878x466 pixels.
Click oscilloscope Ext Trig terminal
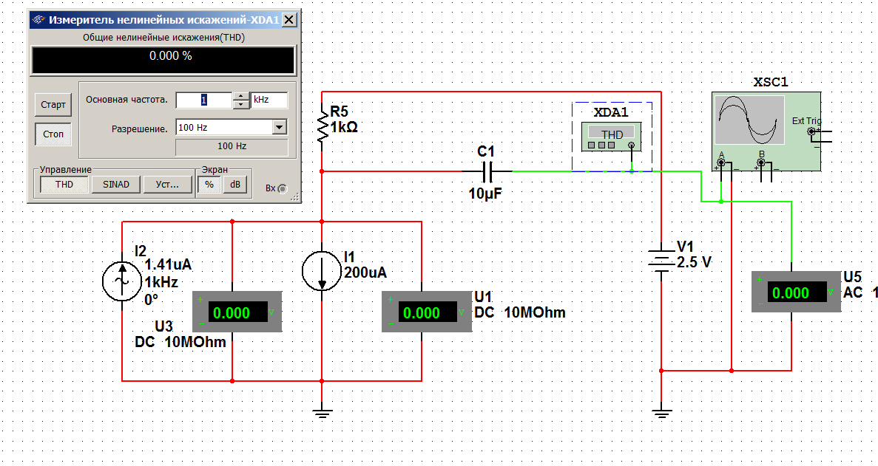tap(811, 131)
